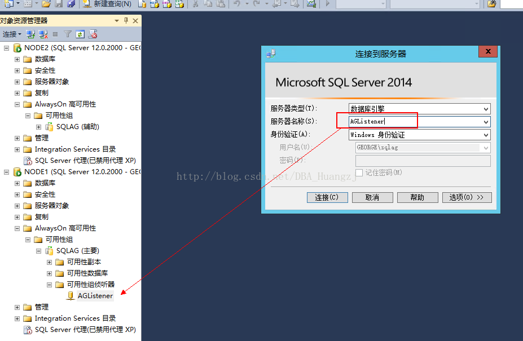Click the MDX query icon
The height and width of the screenshot is (341, 523).
155,4
